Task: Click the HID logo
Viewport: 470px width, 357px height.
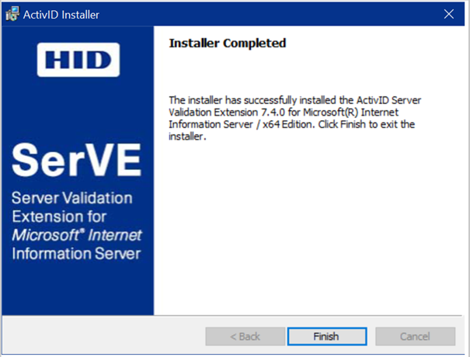Action: click(x=78, y=60)
